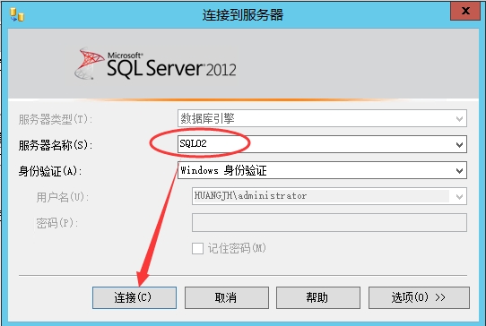Click the 取消 cancel button

(227, 297)
